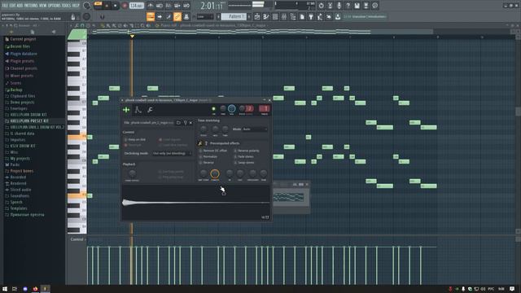Open the Channel rack icon
The image size is (521, 293).
pos(275,16)
